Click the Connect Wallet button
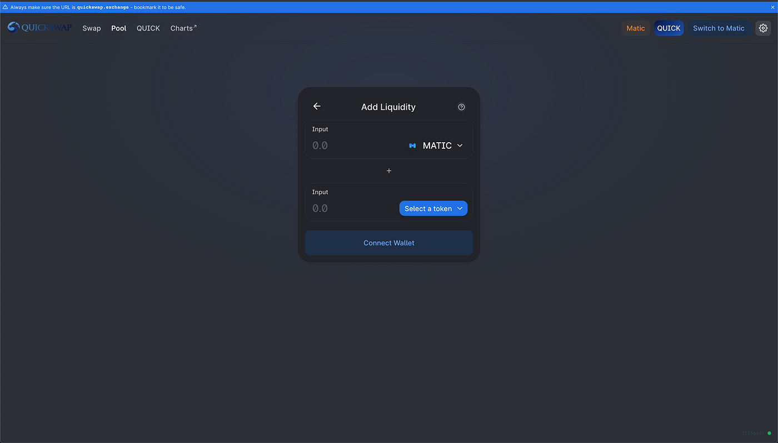 [389, 243]
